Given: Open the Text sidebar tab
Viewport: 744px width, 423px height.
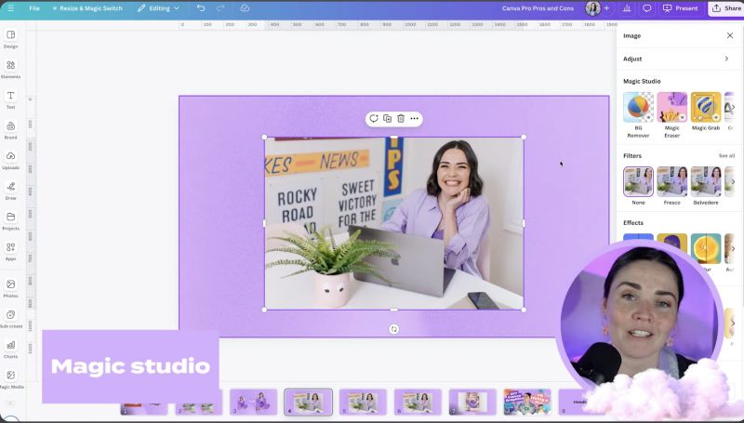Looking at the screenshot, I should point(10,99).
